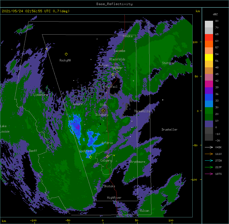The height and width of the screenshot is (224, 229).
Task: Click the yellow station marker below Cochrane
Action: (90, 157)
